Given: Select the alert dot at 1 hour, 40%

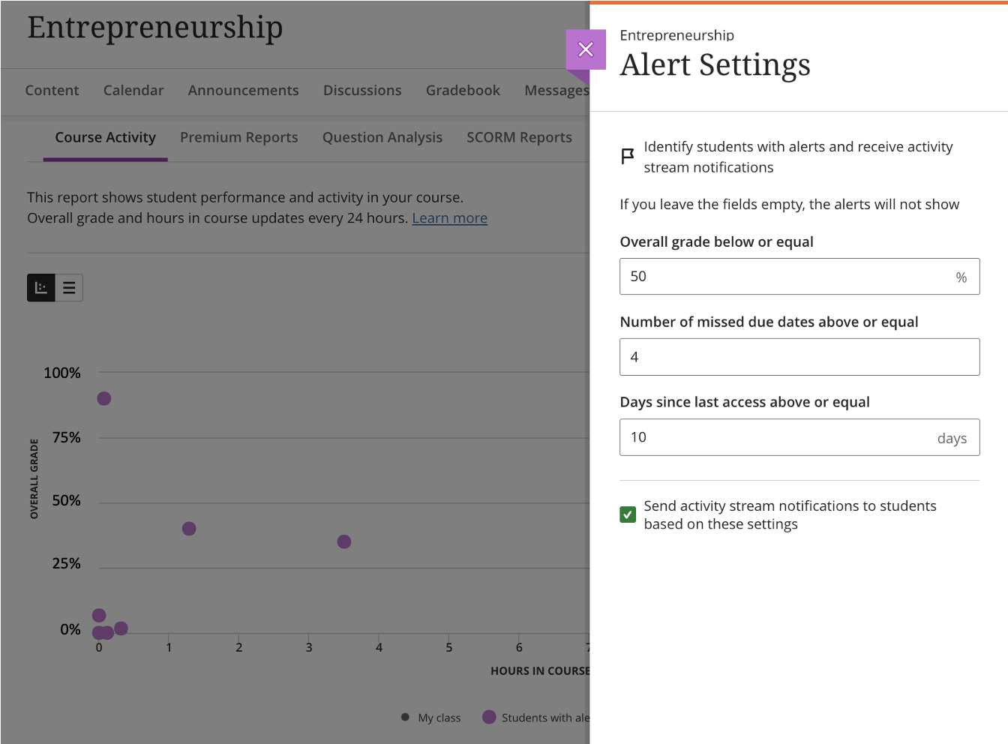Looking at the screenshot, I should 188,529.
